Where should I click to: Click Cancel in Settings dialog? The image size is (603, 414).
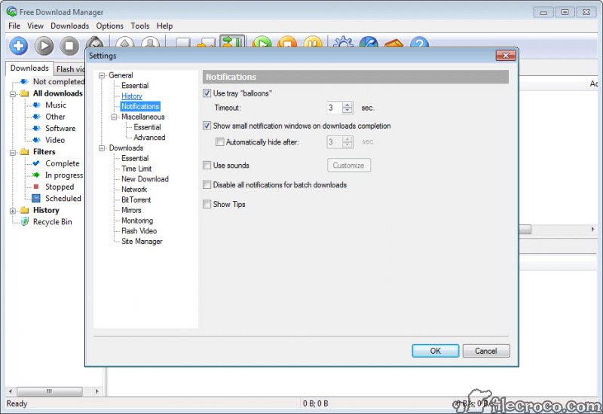pos(486,351)
